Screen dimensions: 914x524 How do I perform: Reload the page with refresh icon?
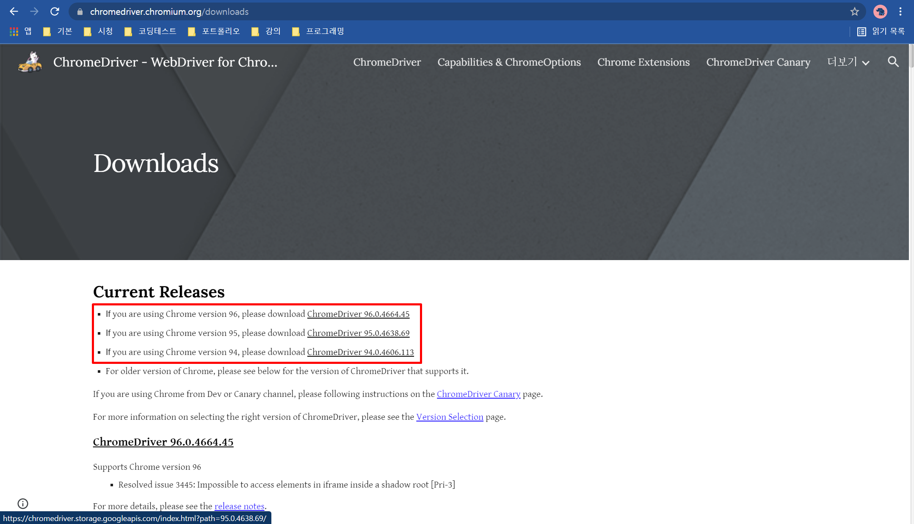pos(55,11)
